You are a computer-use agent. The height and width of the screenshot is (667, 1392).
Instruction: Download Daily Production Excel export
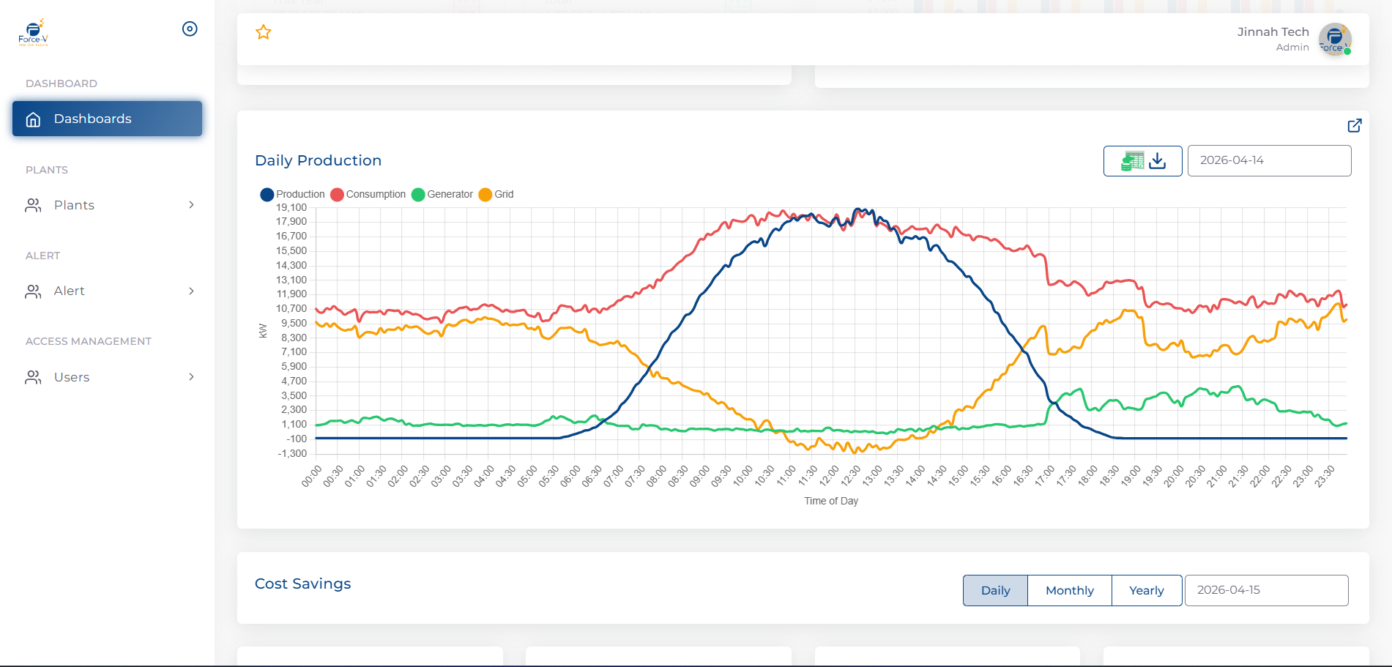[x=1143, y=161]
